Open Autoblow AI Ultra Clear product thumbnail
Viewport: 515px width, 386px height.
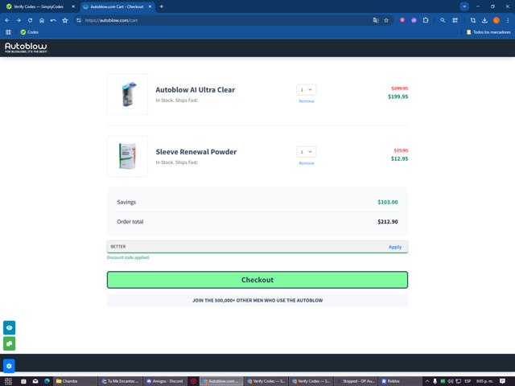tap(127, 94)
